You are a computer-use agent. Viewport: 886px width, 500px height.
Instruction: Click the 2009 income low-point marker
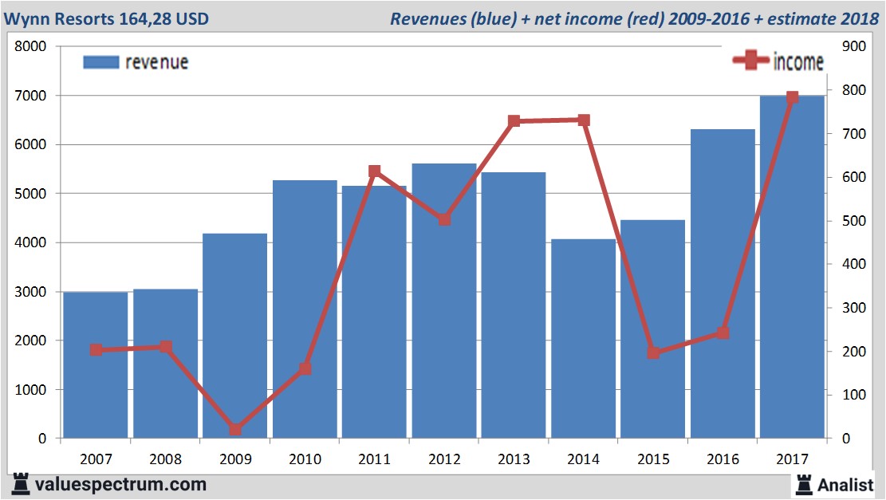[234, 429]
